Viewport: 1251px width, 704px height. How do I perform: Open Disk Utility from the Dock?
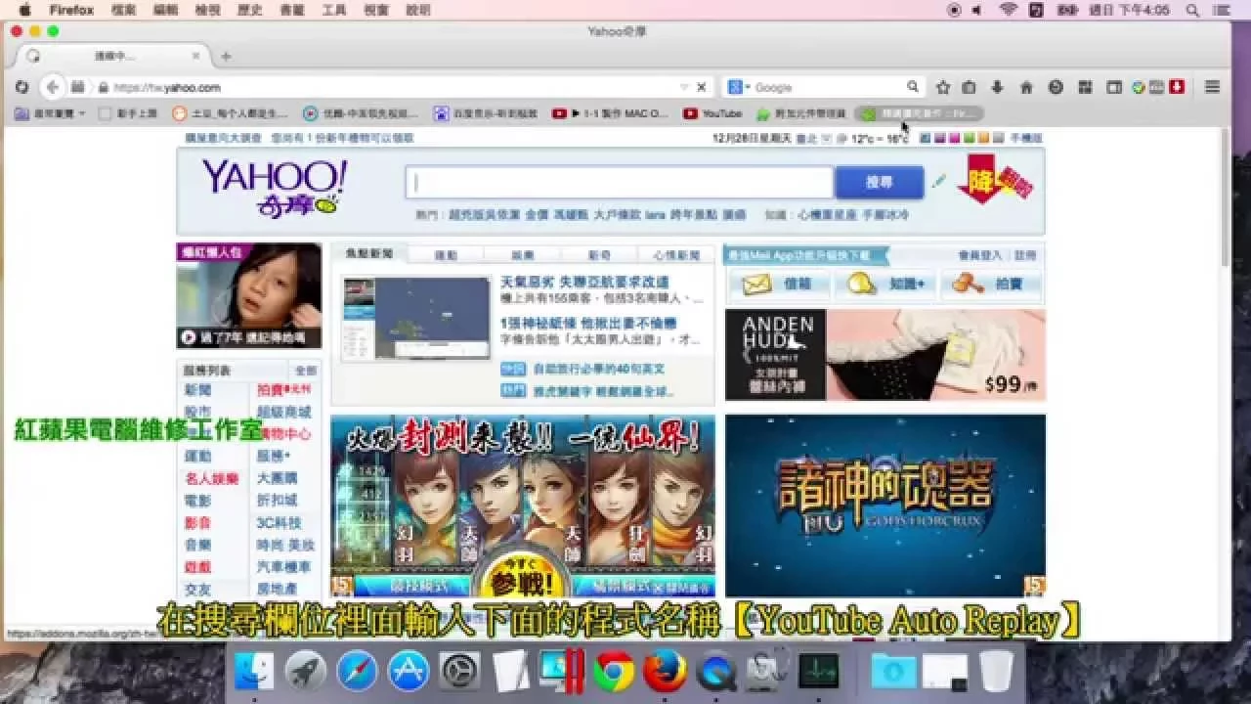coord(767,671)
